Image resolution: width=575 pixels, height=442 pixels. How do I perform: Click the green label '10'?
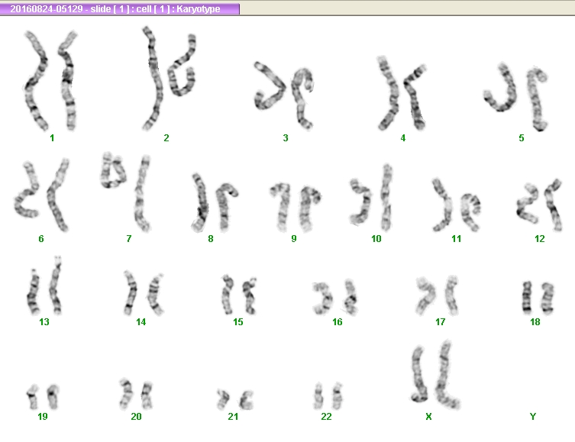click(376, 239)
